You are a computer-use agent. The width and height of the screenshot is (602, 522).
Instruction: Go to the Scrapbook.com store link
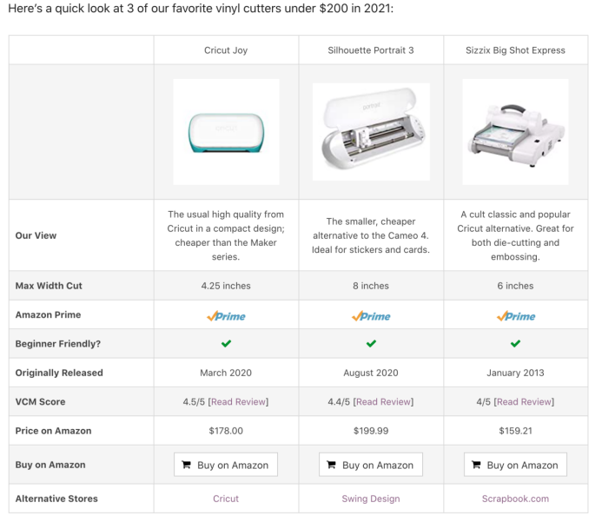click(515, 499)
